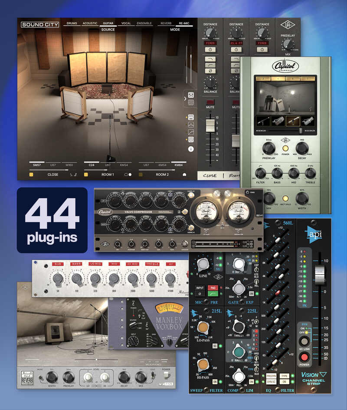Click the TYPE button in EQ Filter section

(284, 376)
